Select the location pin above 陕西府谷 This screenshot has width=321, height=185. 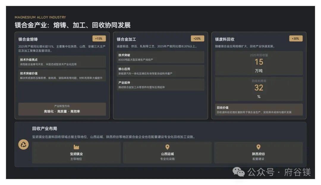(258, 147)
